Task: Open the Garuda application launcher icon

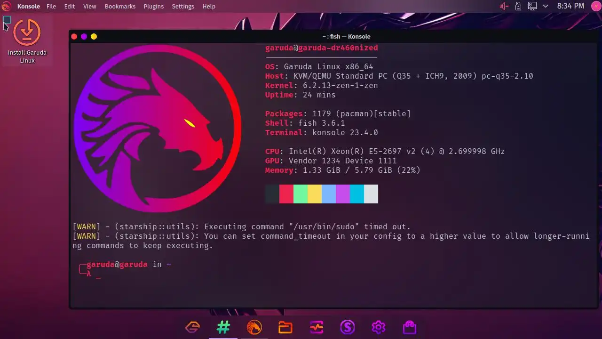Action: (6, 6)
